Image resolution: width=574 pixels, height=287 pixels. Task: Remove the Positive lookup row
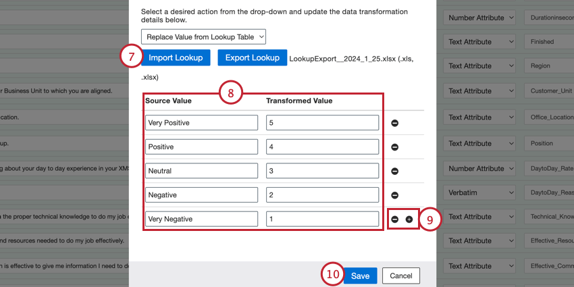[x=394, y=147]
